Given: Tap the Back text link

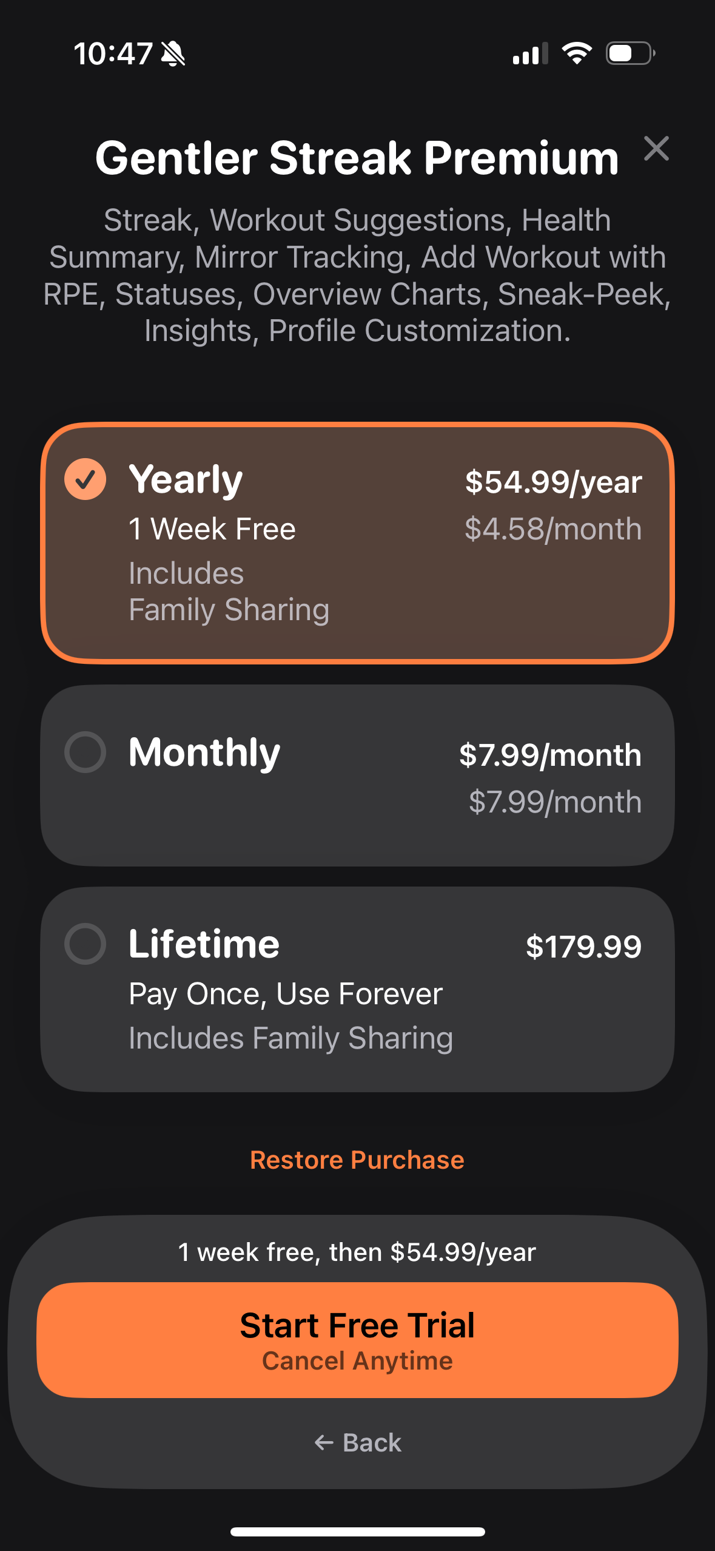Looking at the screenshot, I should coord(372,1442).
